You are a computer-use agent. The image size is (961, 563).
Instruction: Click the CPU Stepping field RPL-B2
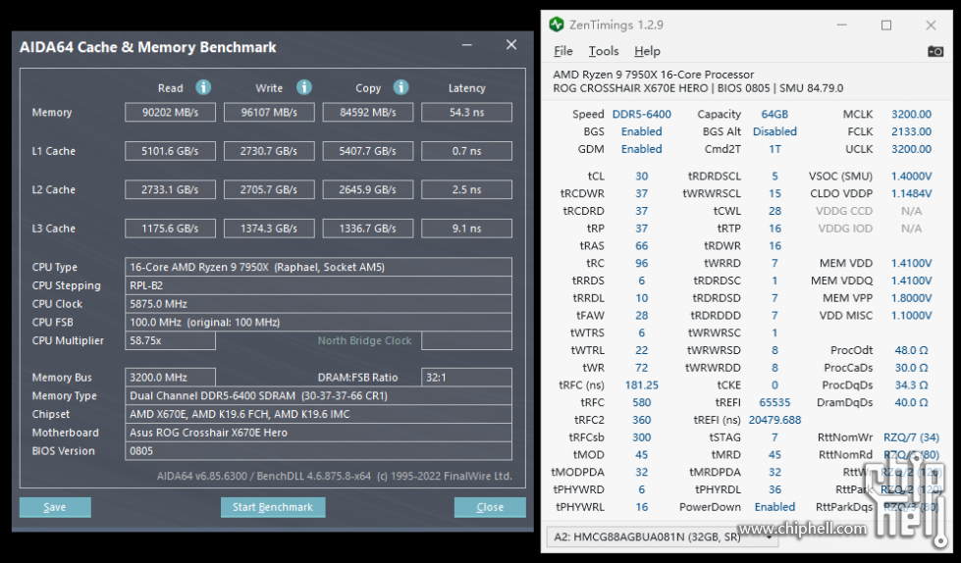[318, 285]
